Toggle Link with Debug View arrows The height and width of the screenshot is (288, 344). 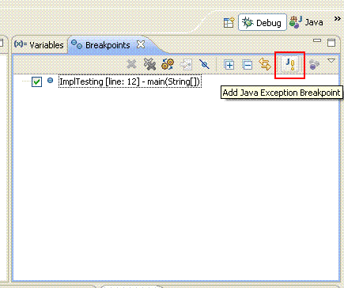click(265, 64)
